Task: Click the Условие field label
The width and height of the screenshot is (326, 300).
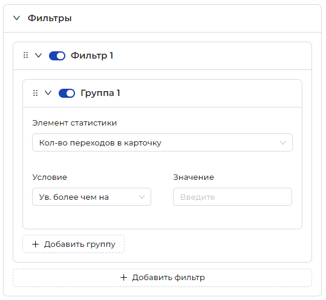Action: [50, 177]
